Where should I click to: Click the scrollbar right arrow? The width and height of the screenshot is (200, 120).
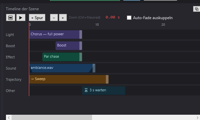pyautogui.click(x=197, y=118)
